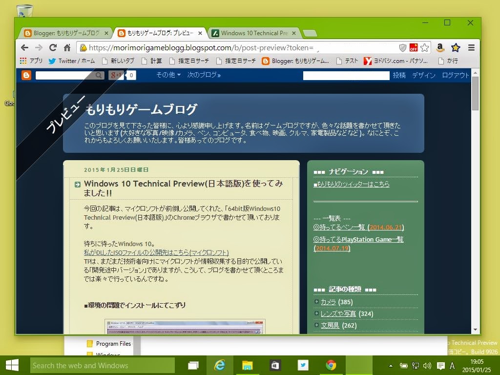Click the navbar search magnifier icon
This screenshot has width=500, height=375.
click(99, 75)
